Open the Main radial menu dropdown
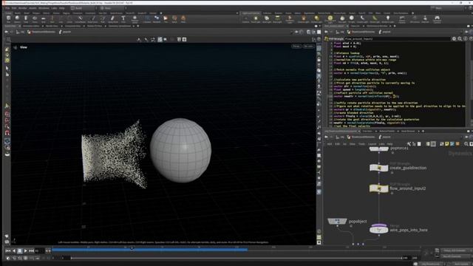 (x=113, y=8)
